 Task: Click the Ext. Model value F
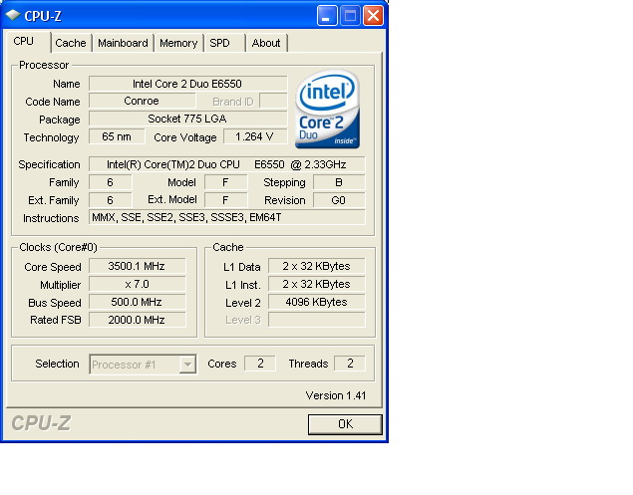point(225,200)
